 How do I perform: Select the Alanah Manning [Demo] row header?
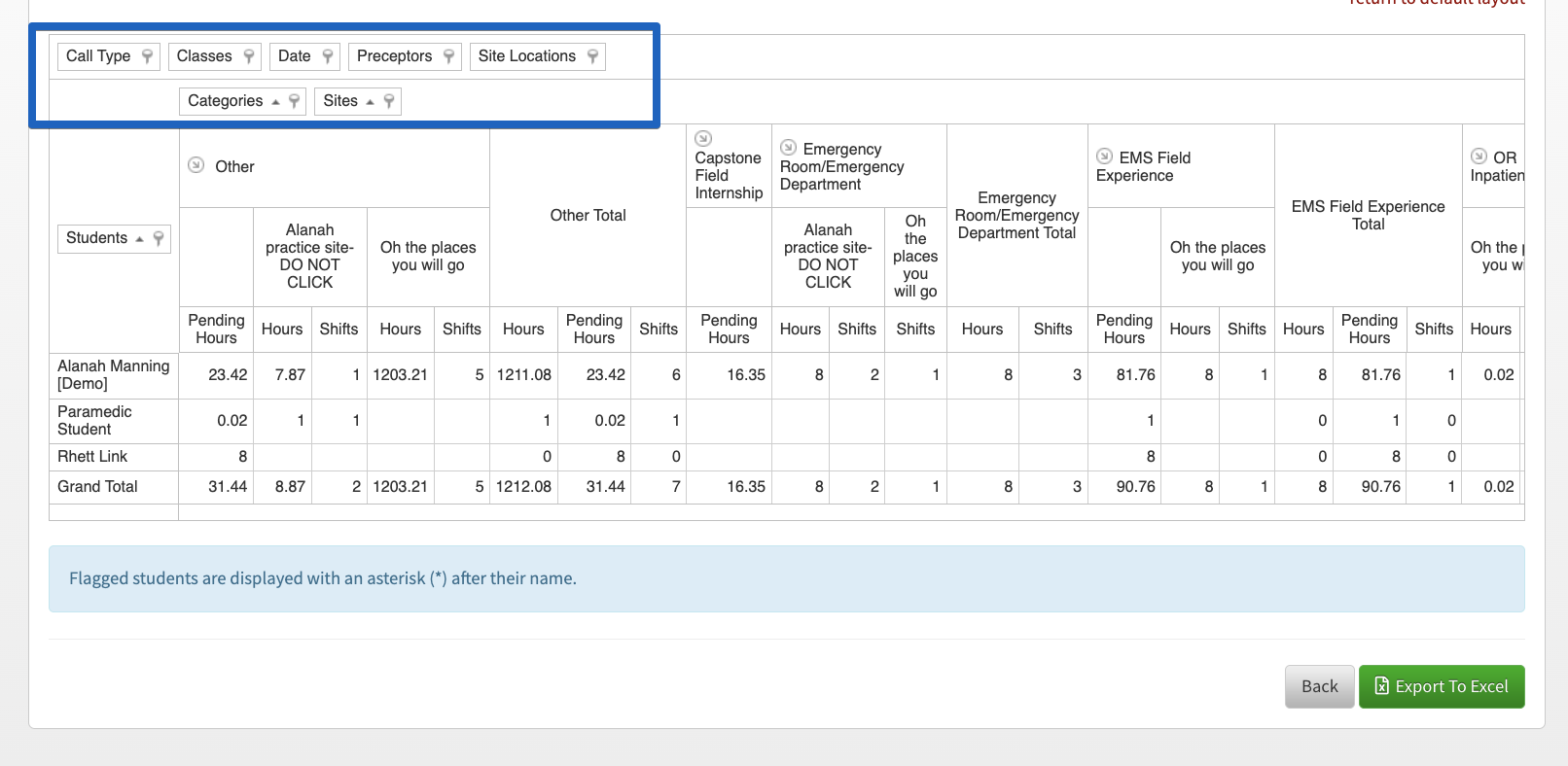[114, 375]
